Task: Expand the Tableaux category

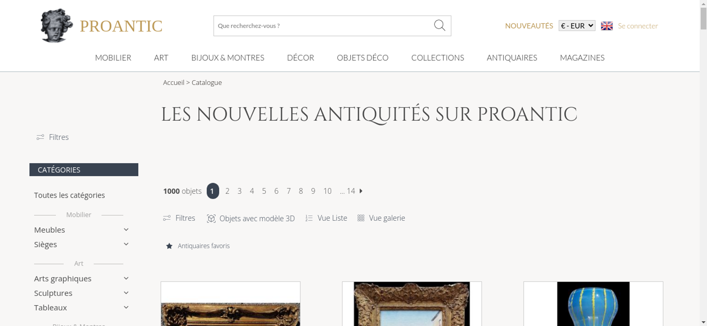Action: click(x=126, y=307)
